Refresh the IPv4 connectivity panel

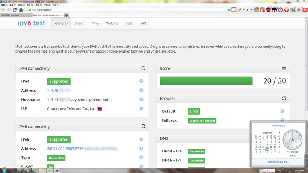click(x=143, y=68)
